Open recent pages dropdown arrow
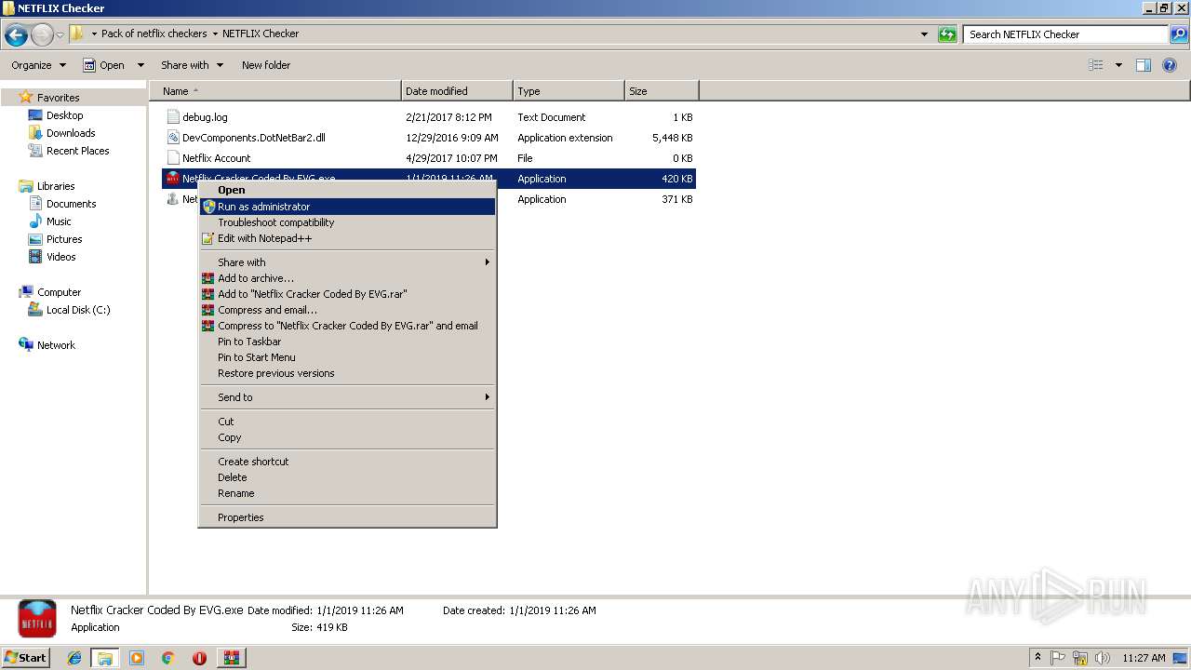Screen dimensions: 1191x670 point(60,35)
